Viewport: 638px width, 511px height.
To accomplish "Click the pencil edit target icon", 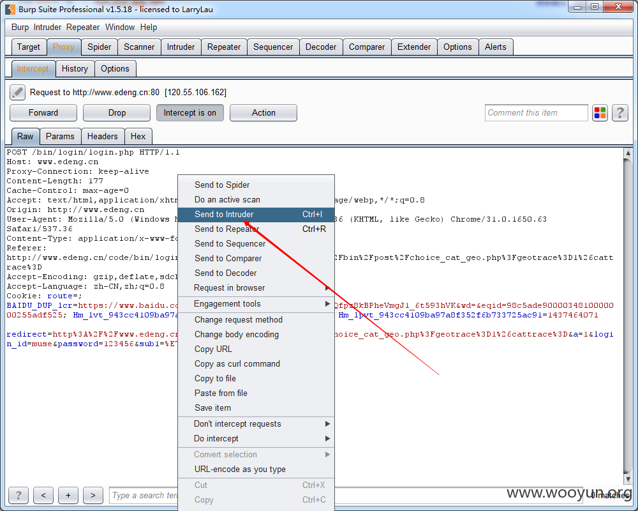I will coord(17,92).
